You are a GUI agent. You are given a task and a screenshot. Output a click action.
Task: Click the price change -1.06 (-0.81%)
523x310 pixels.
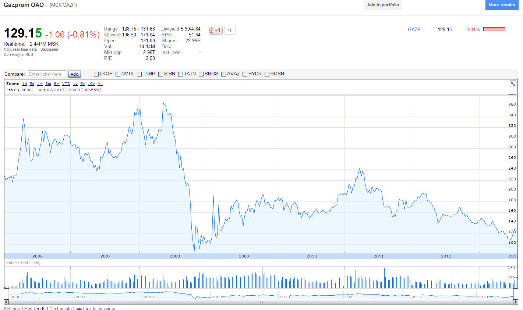[72, 35]
